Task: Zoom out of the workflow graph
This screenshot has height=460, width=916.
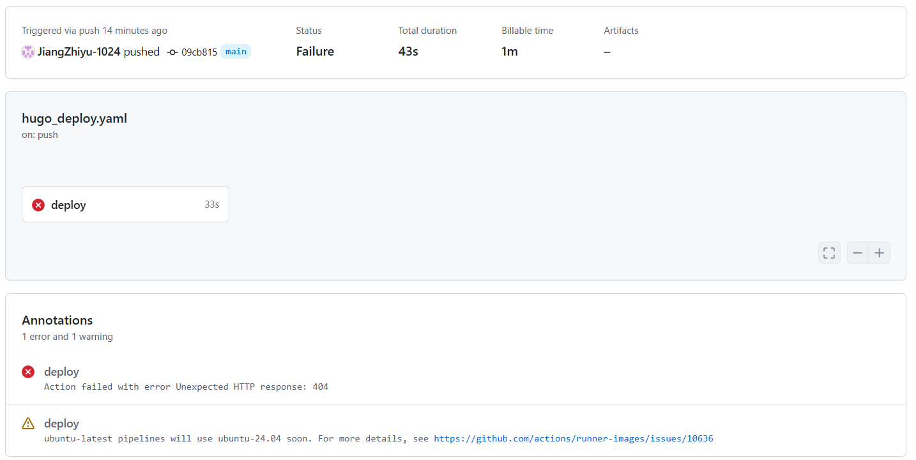Action: tap(858, 253)
